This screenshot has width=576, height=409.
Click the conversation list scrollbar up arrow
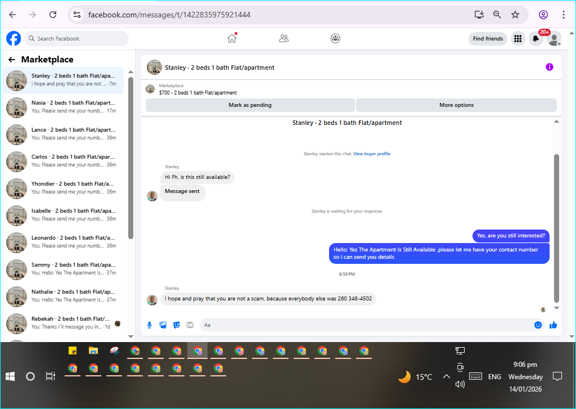(x=130, y=71)
